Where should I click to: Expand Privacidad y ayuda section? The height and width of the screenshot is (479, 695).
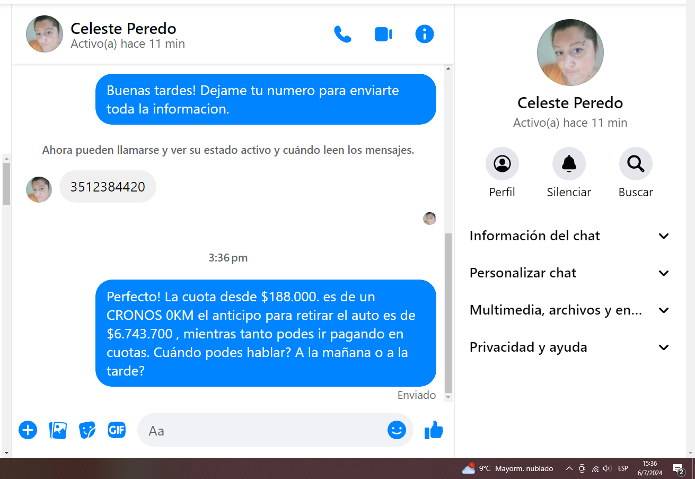[569, 347]
